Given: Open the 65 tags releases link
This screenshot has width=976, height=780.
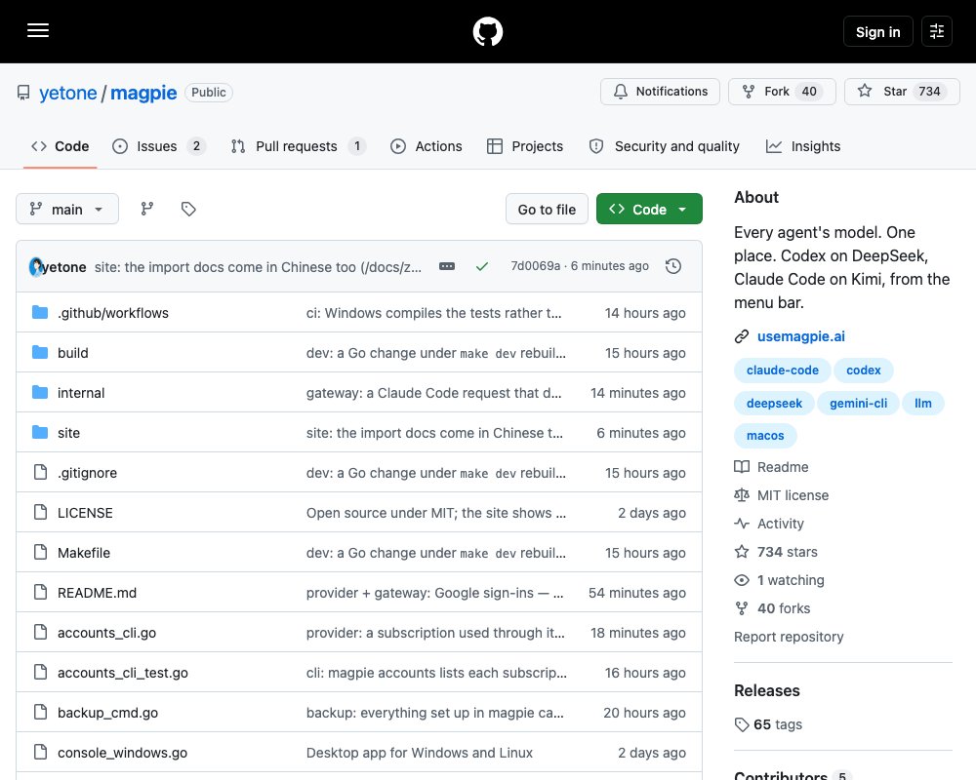Looking at the screenshot, I should (x=769, y=724).
